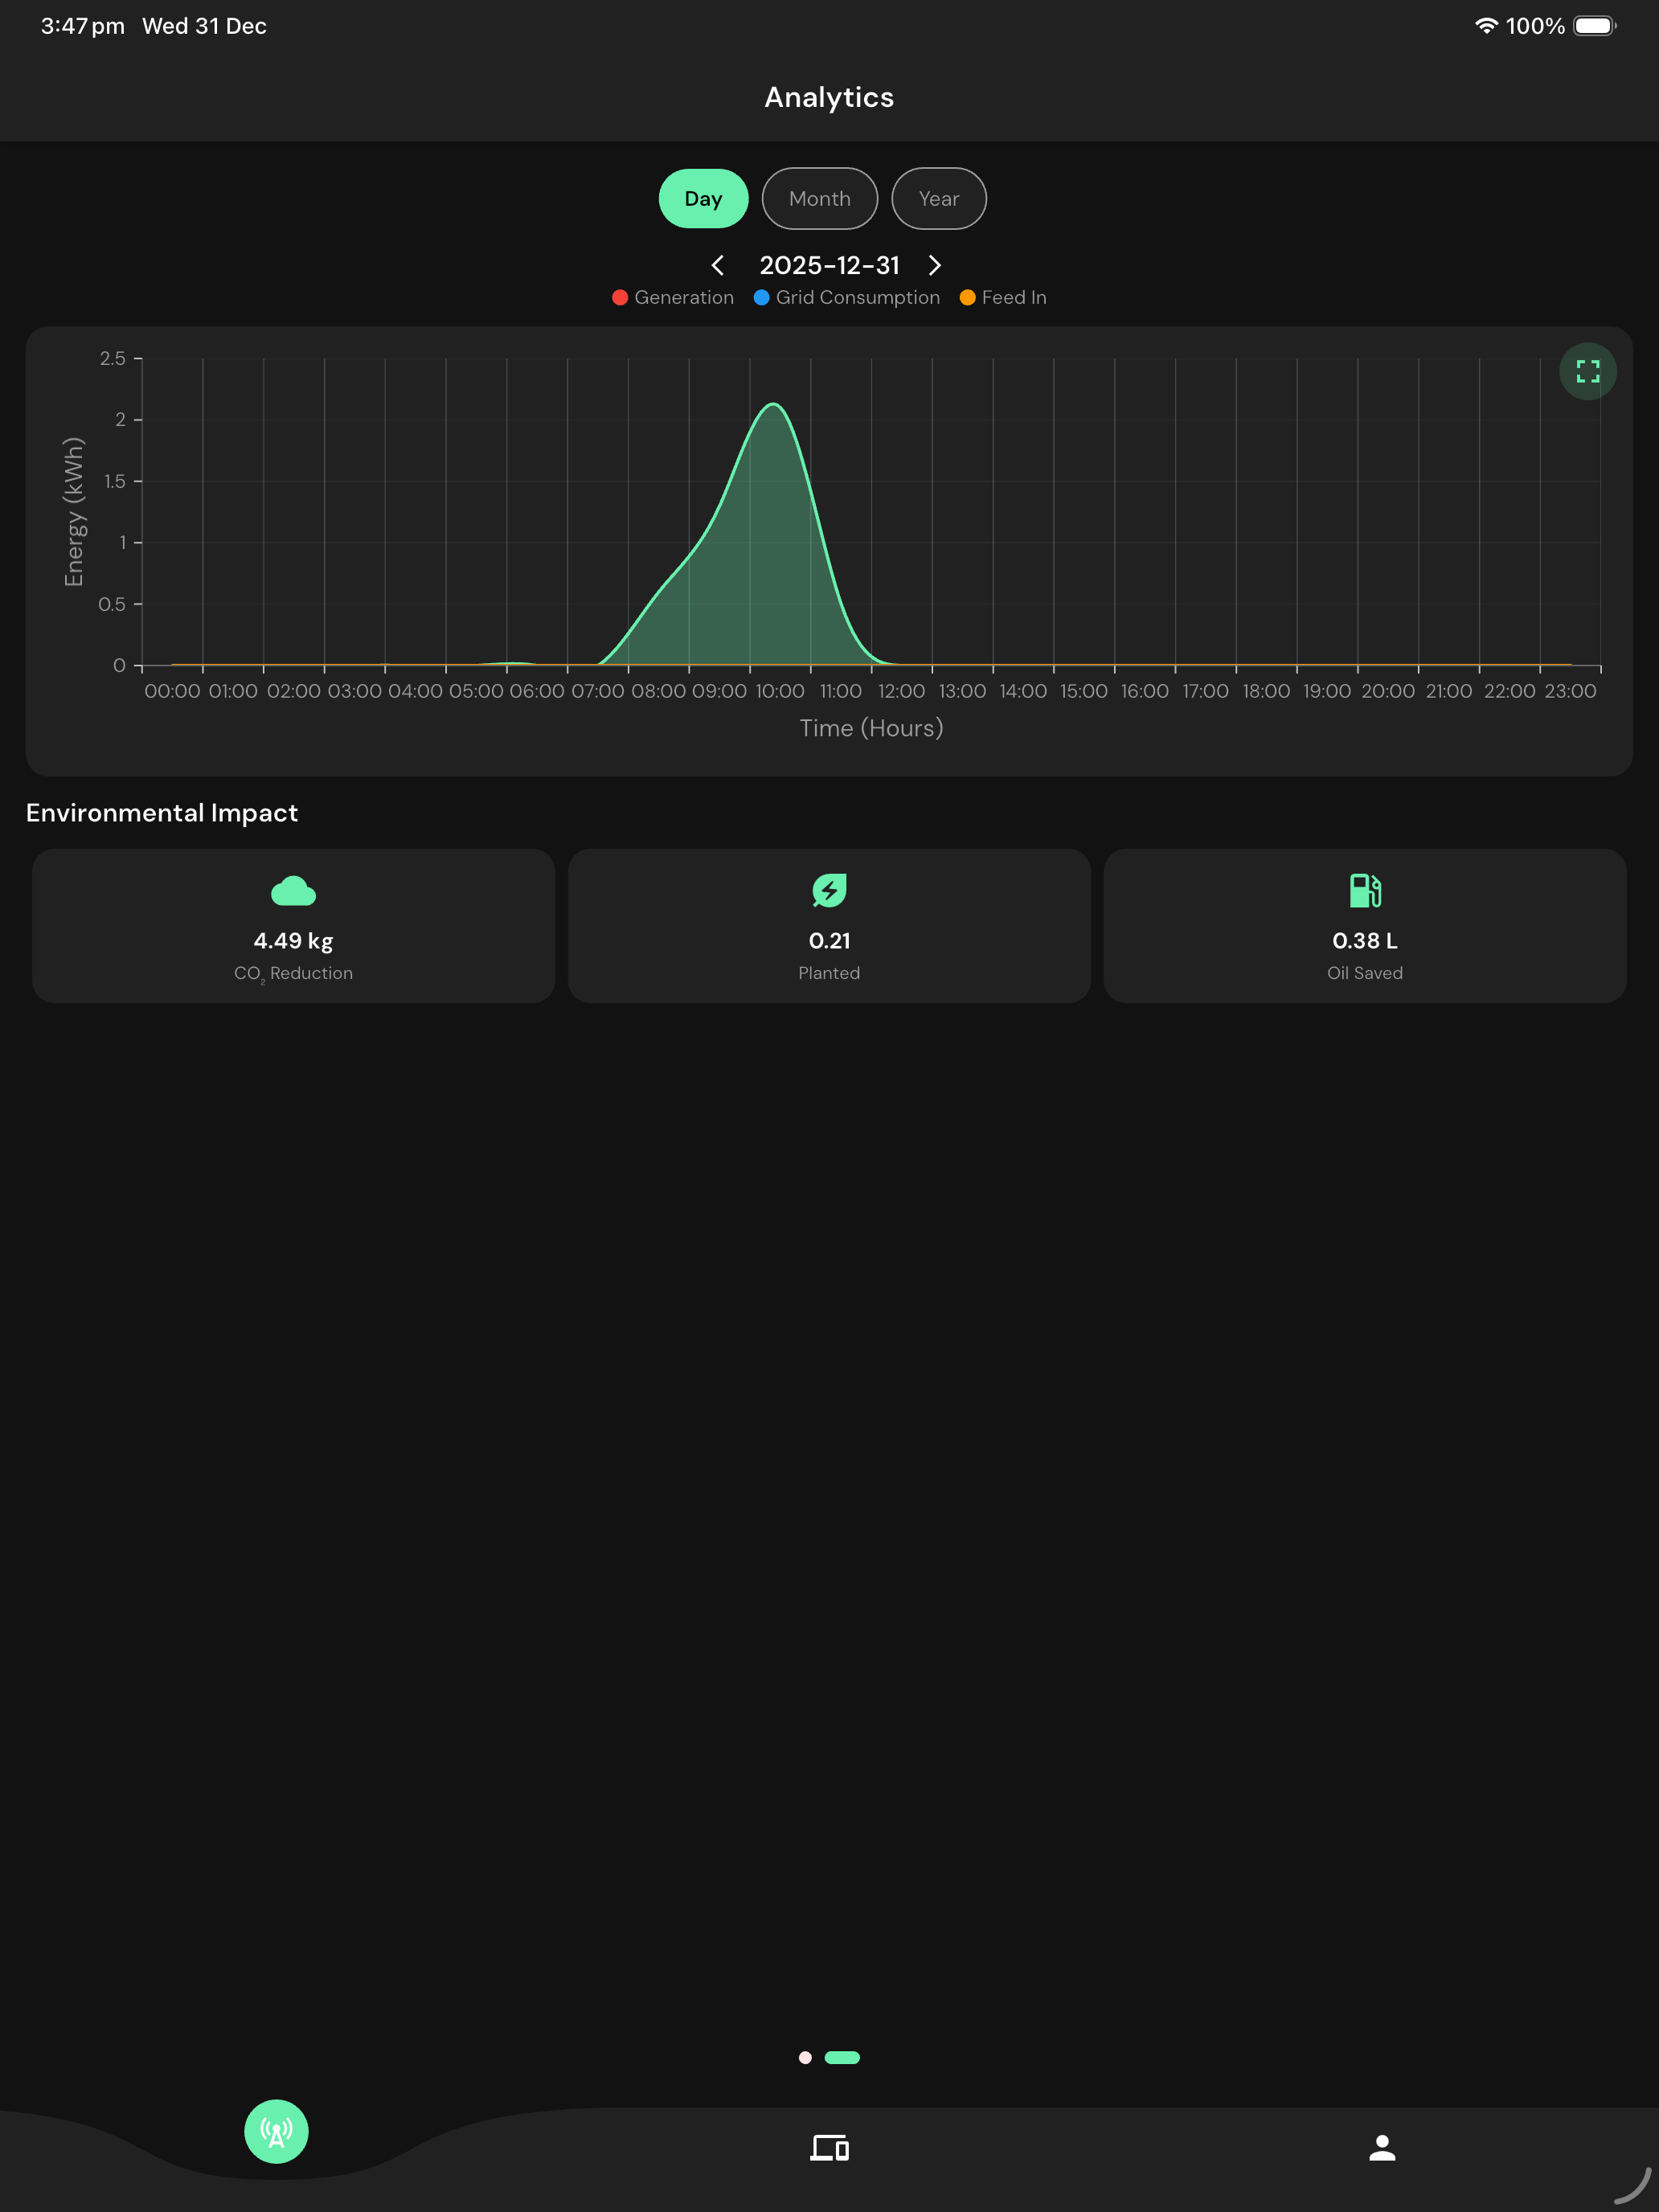Toggle the Generation legend series
The width and height of the screenshot is (1659, 2212).
[x=673, y=297]
